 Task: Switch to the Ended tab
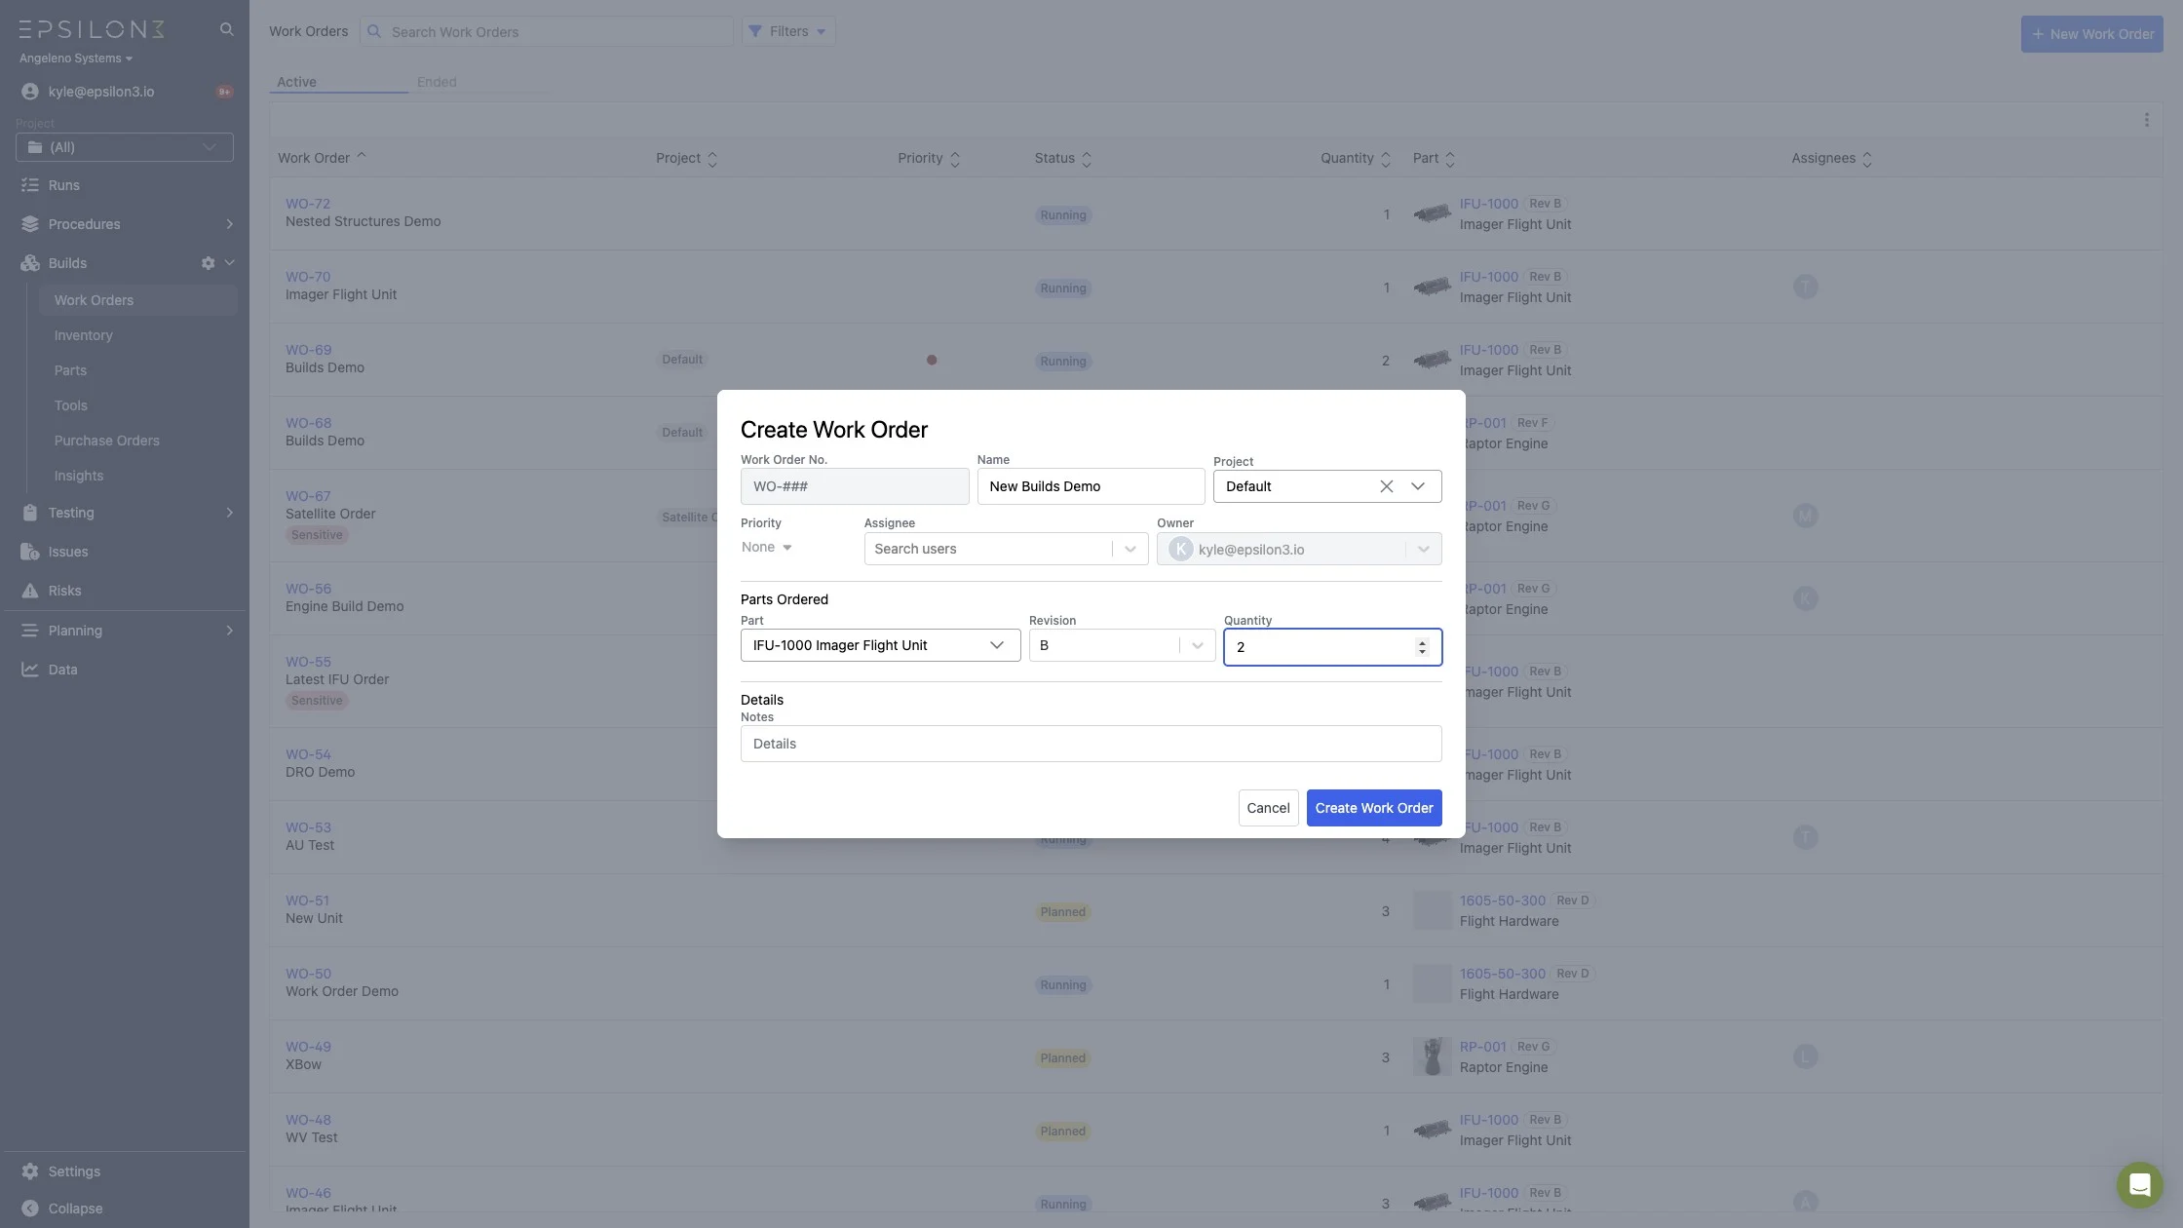[x=437, y=82]
